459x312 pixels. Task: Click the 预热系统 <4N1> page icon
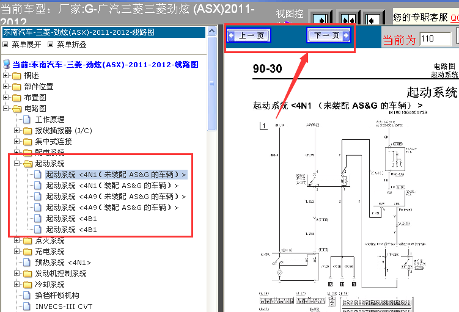click(27, 263)
